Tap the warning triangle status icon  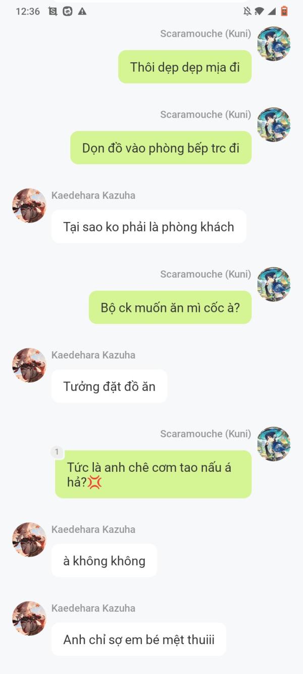82,11
